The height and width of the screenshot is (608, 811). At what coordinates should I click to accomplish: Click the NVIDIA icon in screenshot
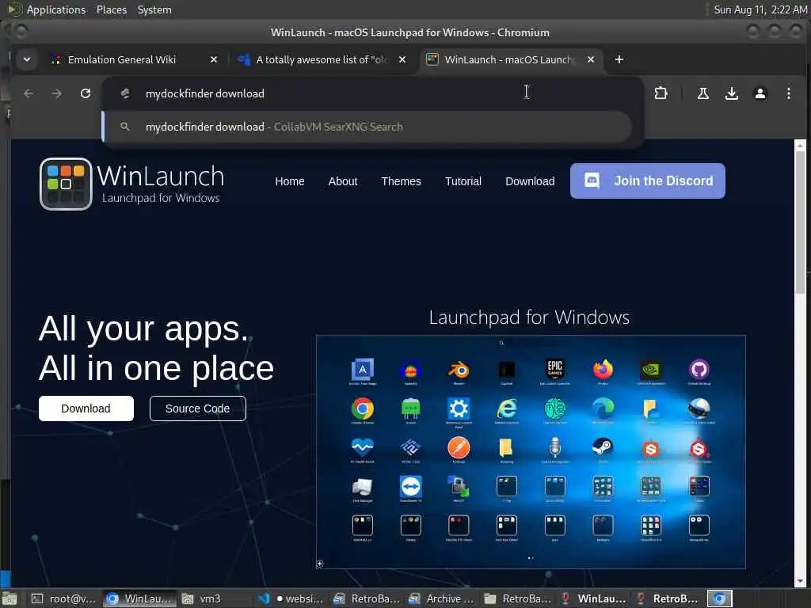point(651,369)
